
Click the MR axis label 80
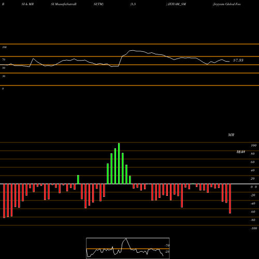(253, 154)
